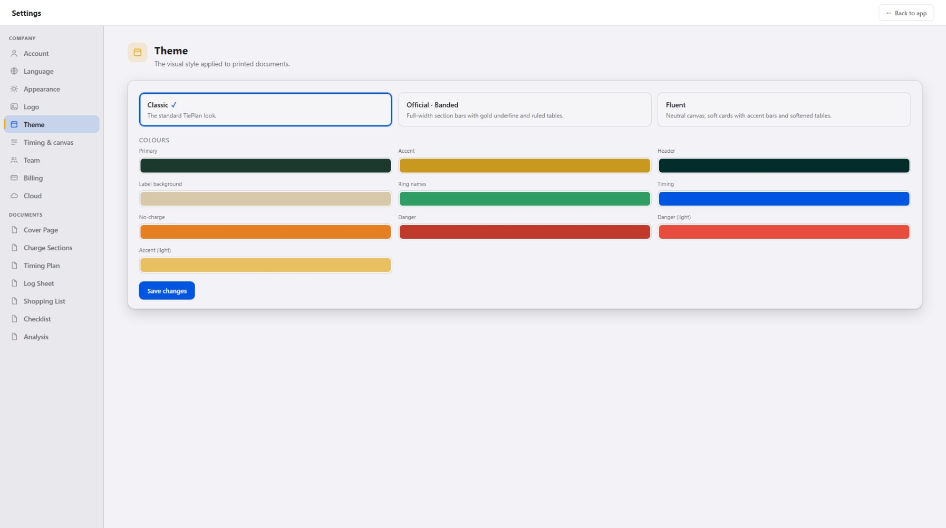Open Cover Page document settings
Viewport: 946px width, 528px height.
(52, 230)
